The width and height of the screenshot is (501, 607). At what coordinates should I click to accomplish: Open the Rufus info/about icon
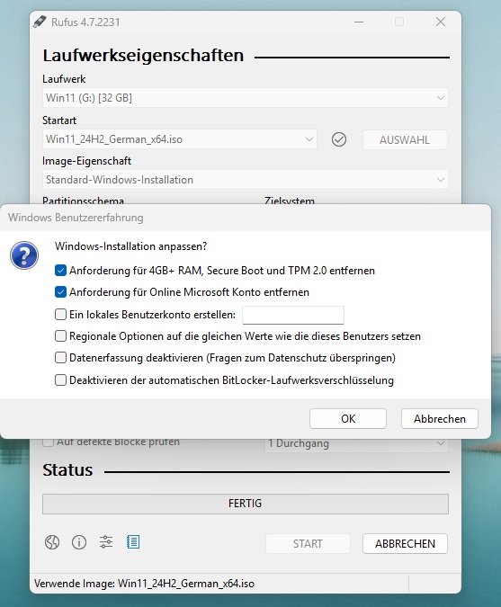[79, 542]
